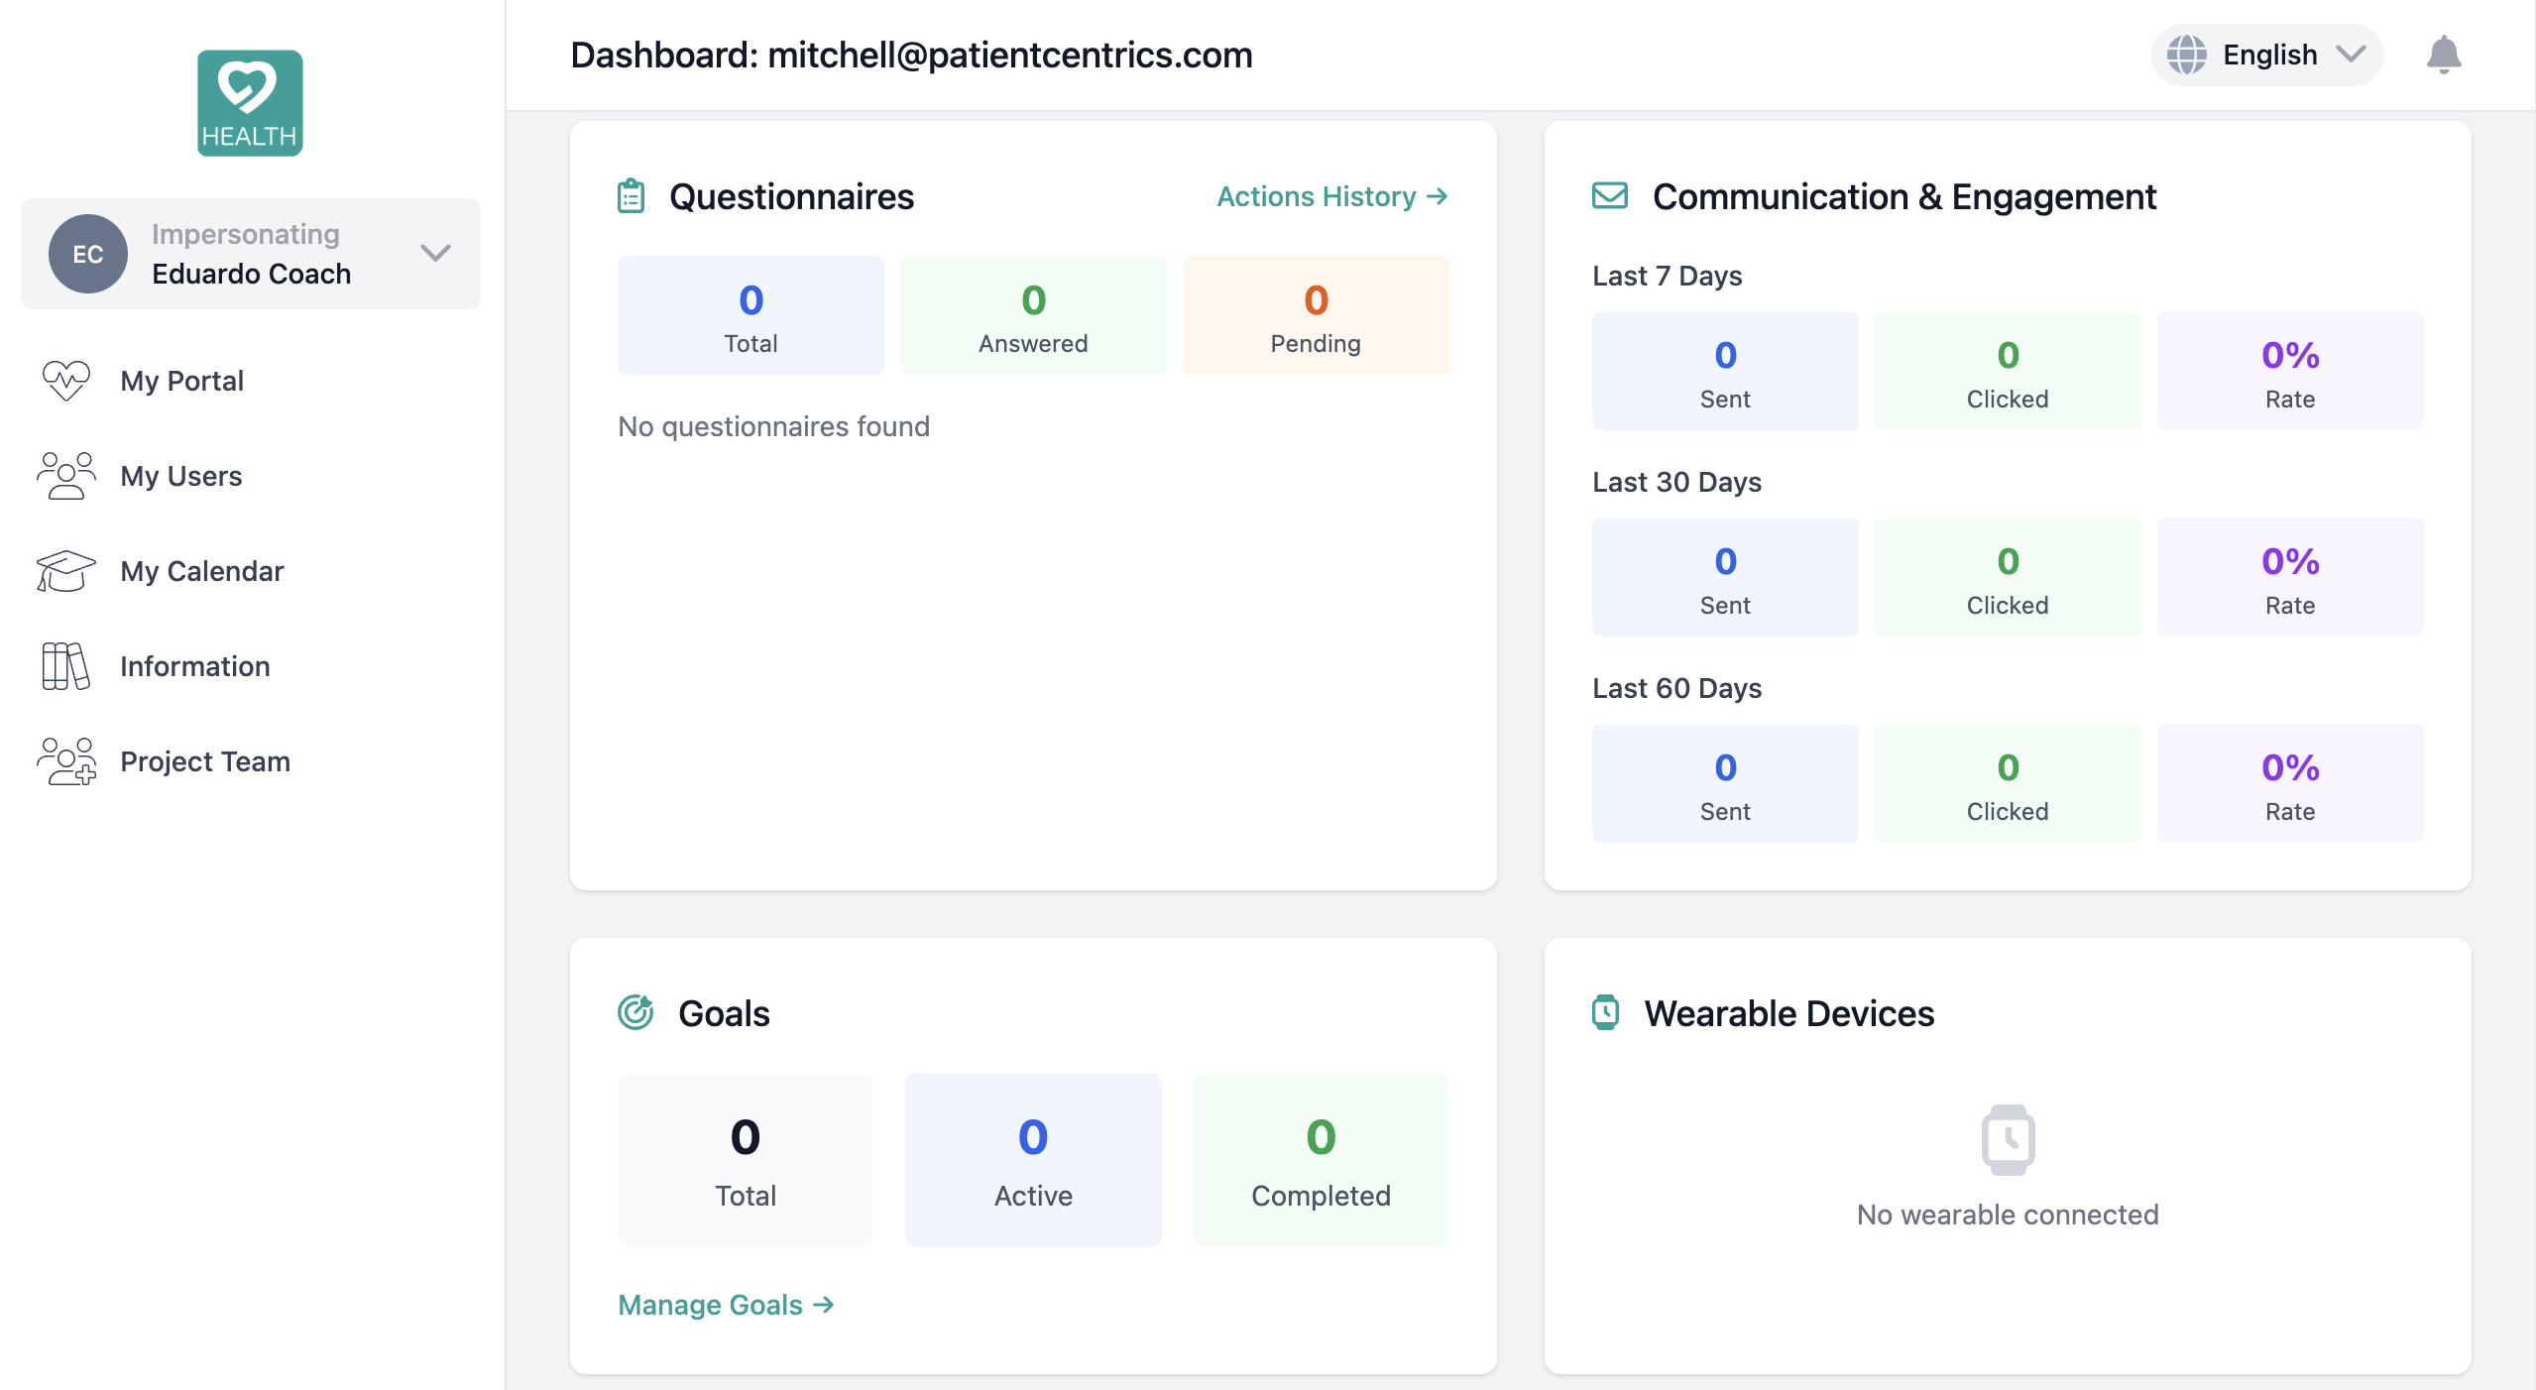Click the Questionnaires clipboard icon
This screenshot has width=2536, height=1390.
(x=632, y=195)
